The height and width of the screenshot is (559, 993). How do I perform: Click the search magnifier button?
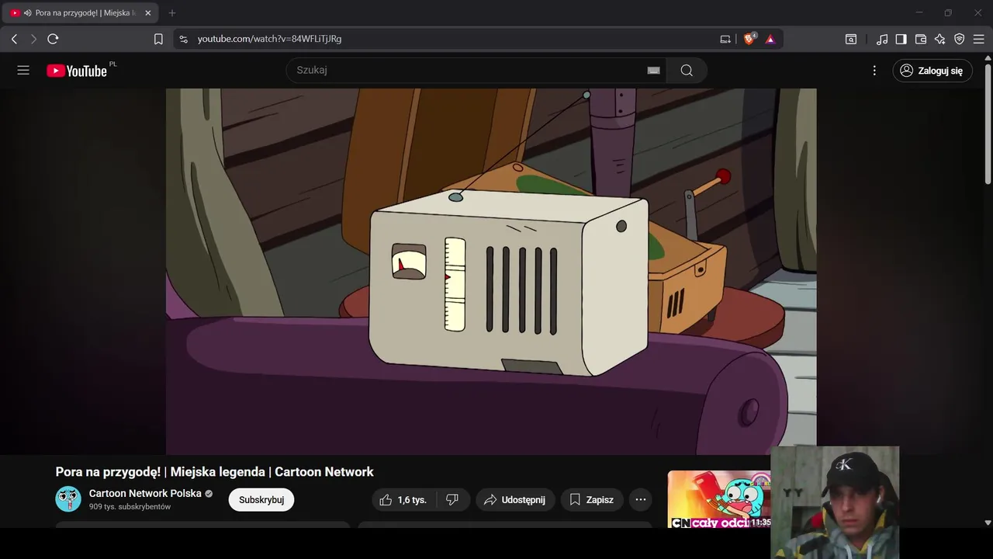pos(687,70)
